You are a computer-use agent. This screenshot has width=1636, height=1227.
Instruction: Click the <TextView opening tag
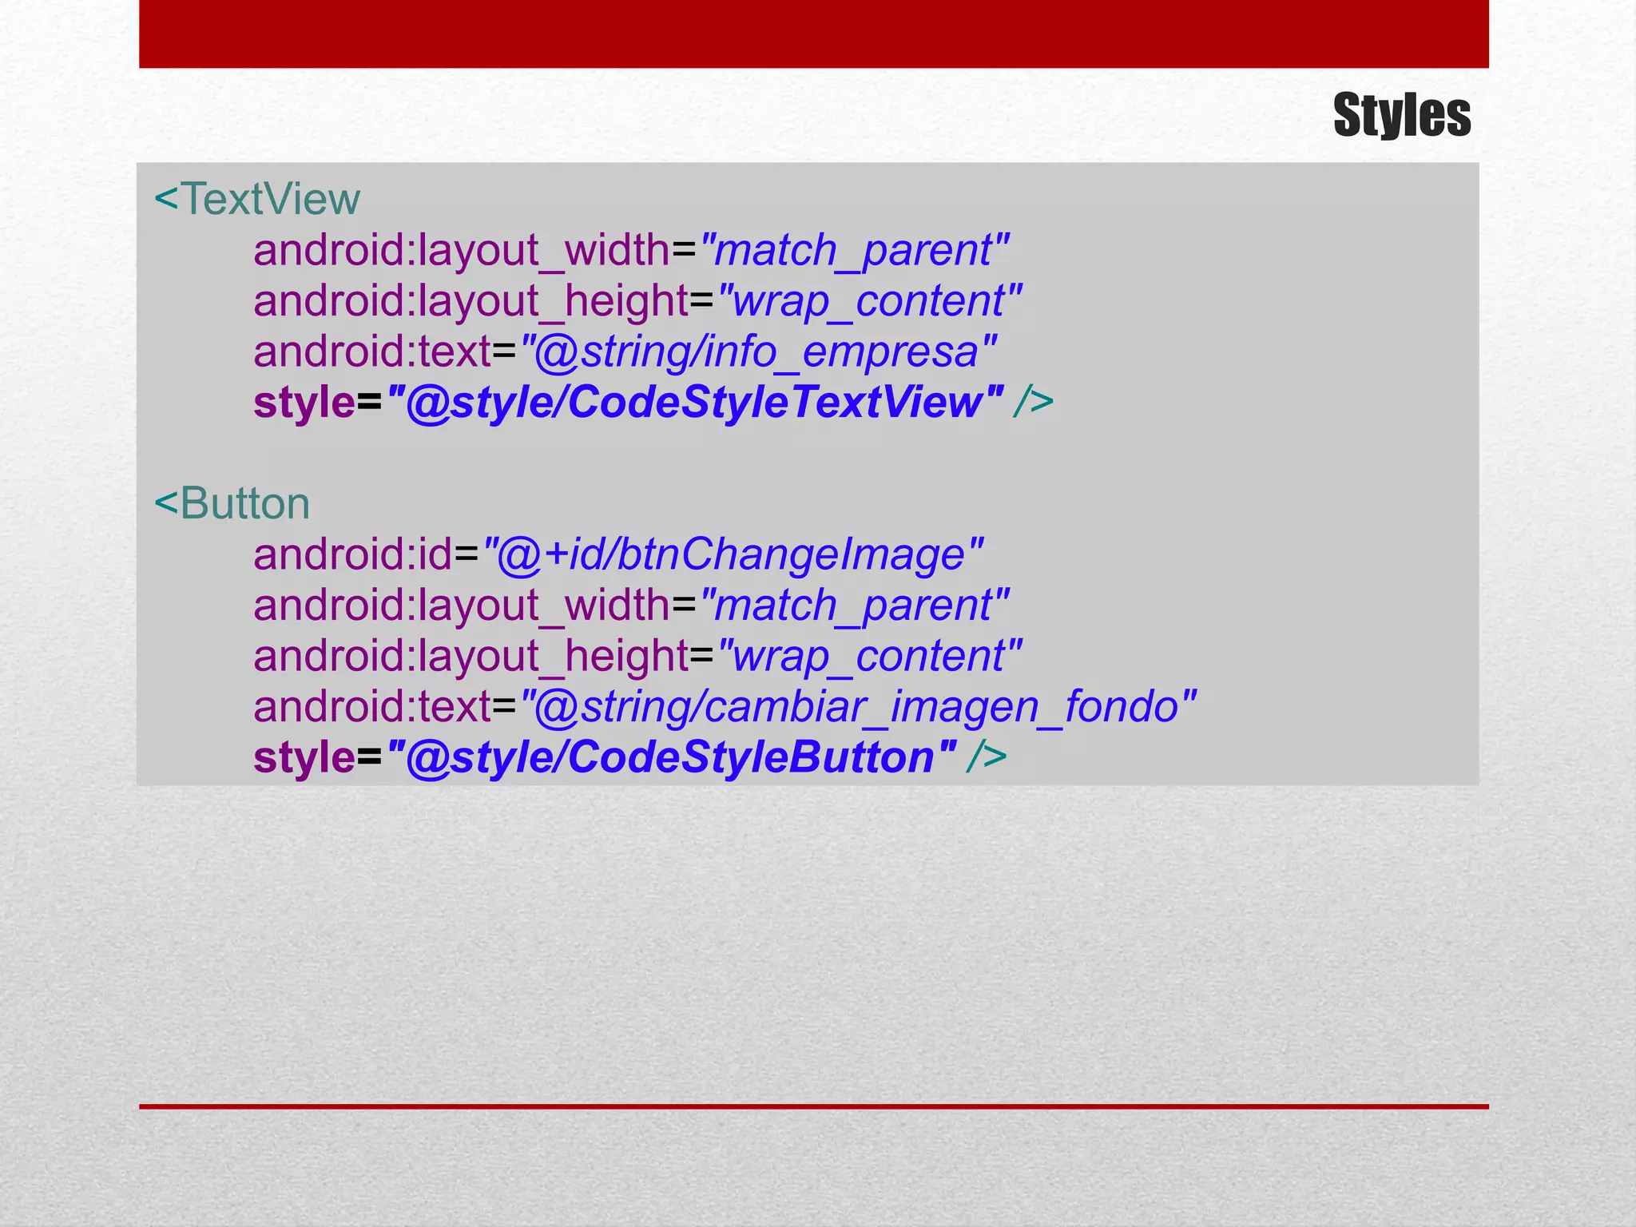pyautogui.click(x=257, y=199)
